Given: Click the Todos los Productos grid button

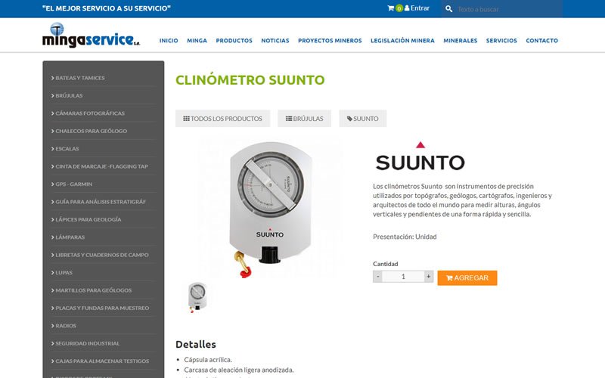Looking at the screenshot, I should point(222,119).
